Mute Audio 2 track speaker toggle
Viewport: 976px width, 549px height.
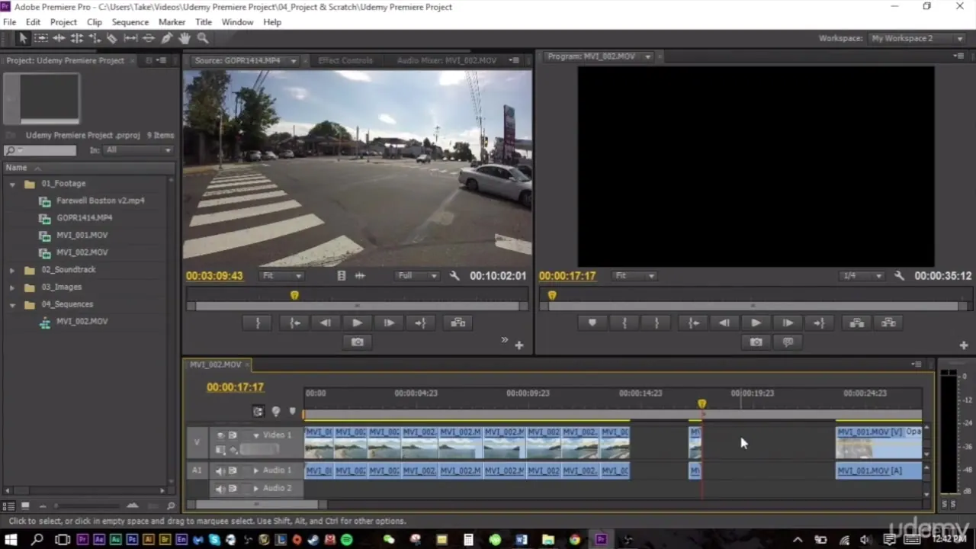tap(220, 489)
